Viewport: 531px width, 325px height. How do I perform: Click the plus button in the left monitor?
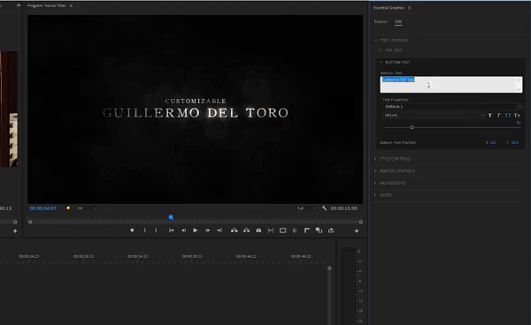(x=15, y=231)
